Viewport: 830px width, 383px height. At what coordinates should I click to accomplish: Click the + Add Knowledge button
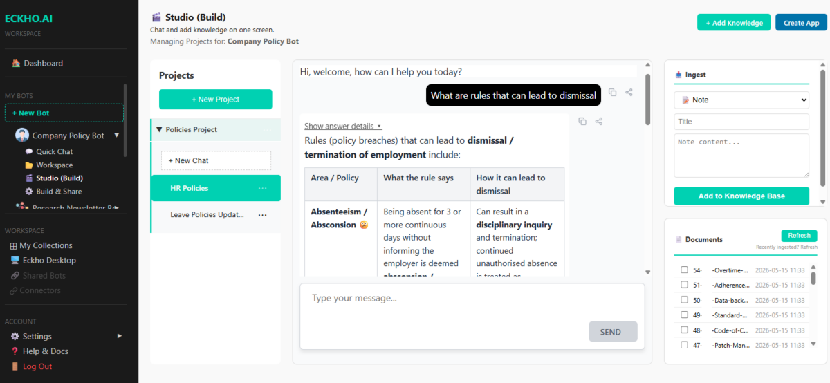734,23
